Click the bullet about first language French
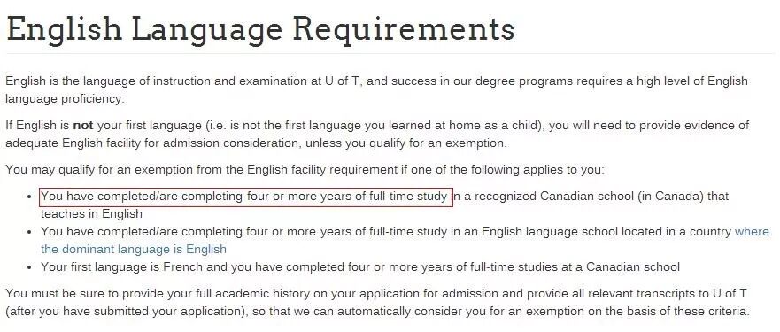Viewport: 780px width, 332px height. tap(360, 266)
